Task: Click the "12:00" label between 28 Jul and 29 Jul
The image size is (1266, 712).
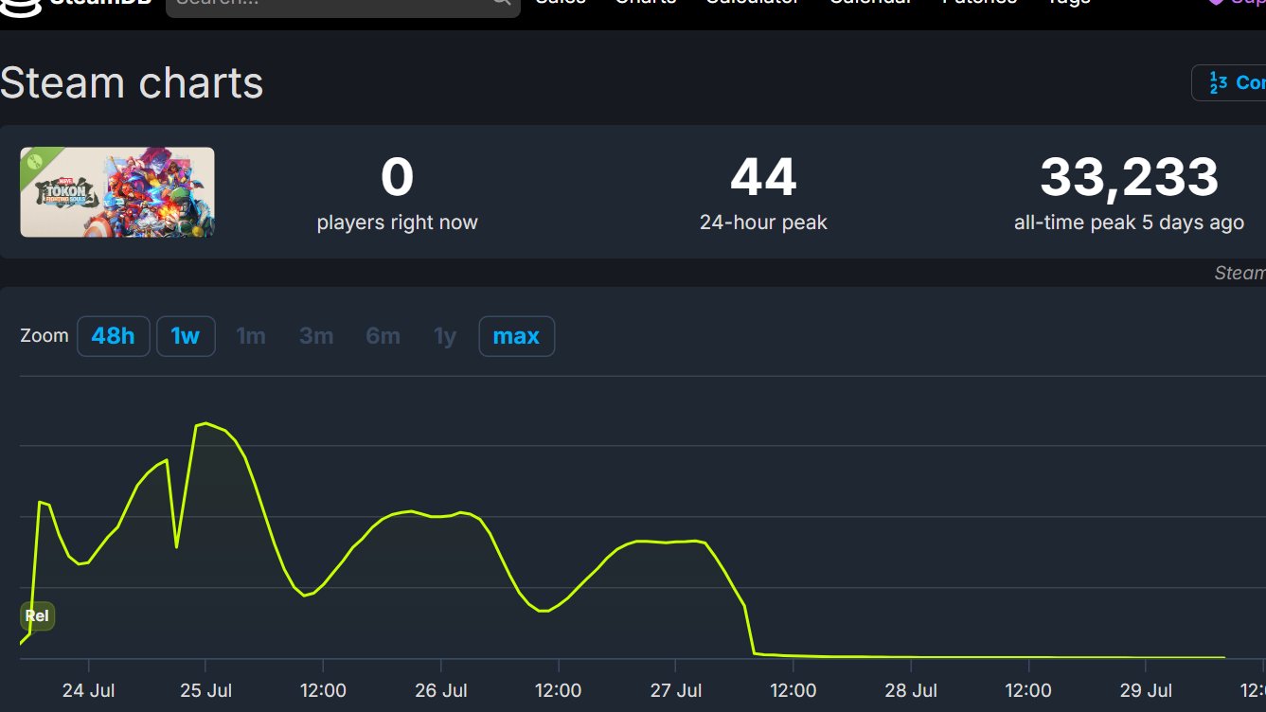Action: [1028, 690]
